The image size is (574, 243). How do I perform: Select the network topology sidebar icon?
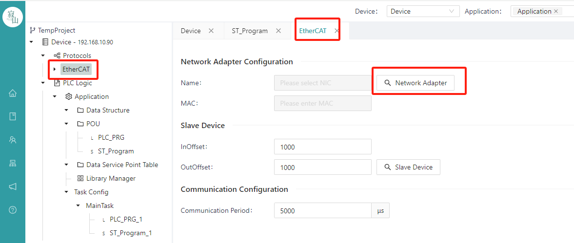click(13, 163)
